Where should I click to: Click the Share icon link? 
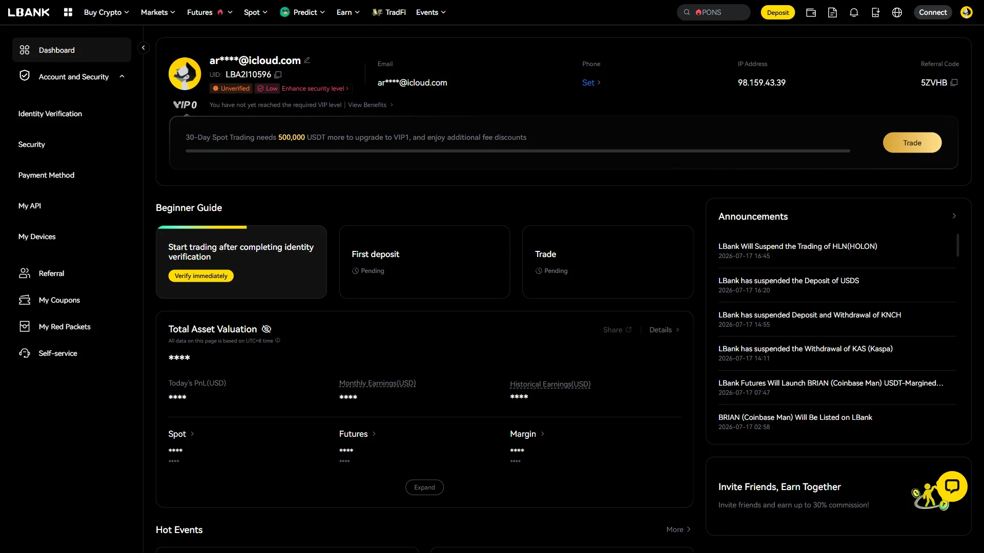617,330
